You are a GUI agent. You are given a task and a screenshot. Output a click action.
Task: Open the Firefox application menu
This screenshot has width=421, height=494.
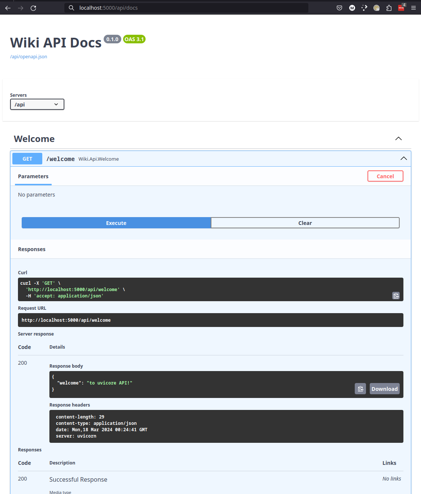413,8
